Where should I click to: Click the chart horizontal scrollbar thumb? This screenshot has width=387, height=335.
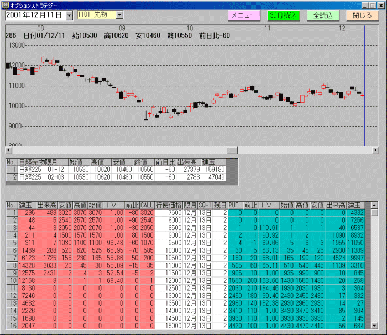(231, 150)
